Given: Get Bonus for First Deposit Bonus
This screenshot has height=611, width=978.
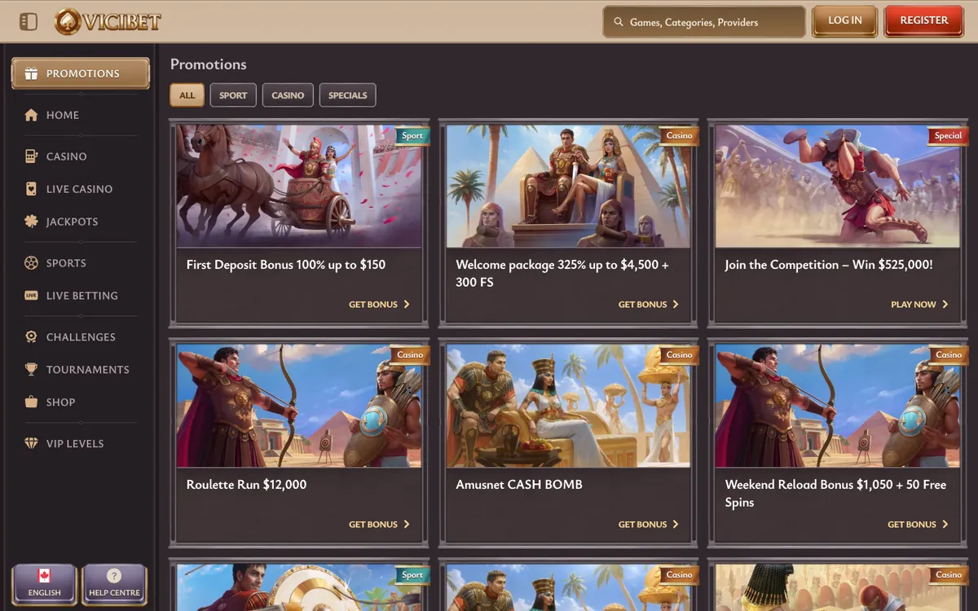Looking at the screenshot, I should click(379, 305).
